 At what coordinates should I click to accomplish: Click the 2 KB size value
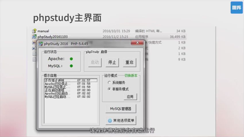click(x=182, y=48)
